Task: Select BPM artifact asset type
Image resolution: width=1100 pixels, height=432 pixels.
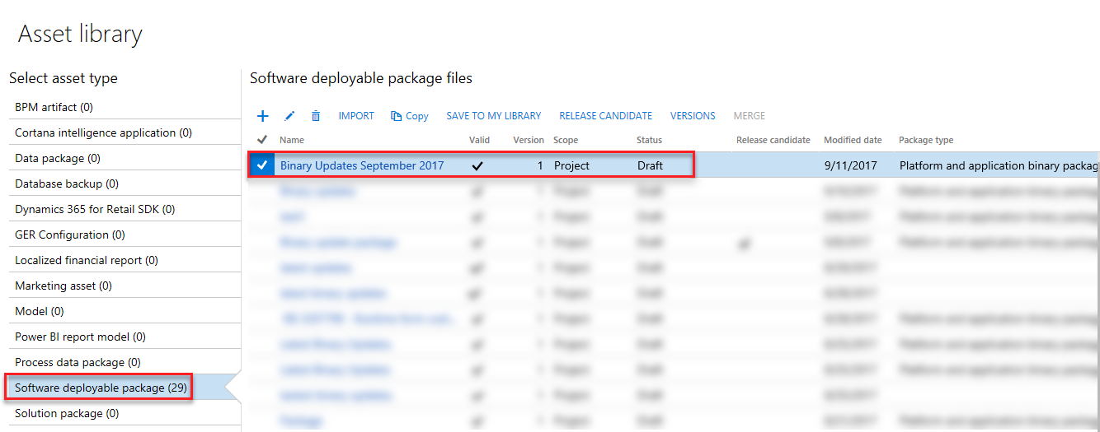Action: click(x=54, y=107)
